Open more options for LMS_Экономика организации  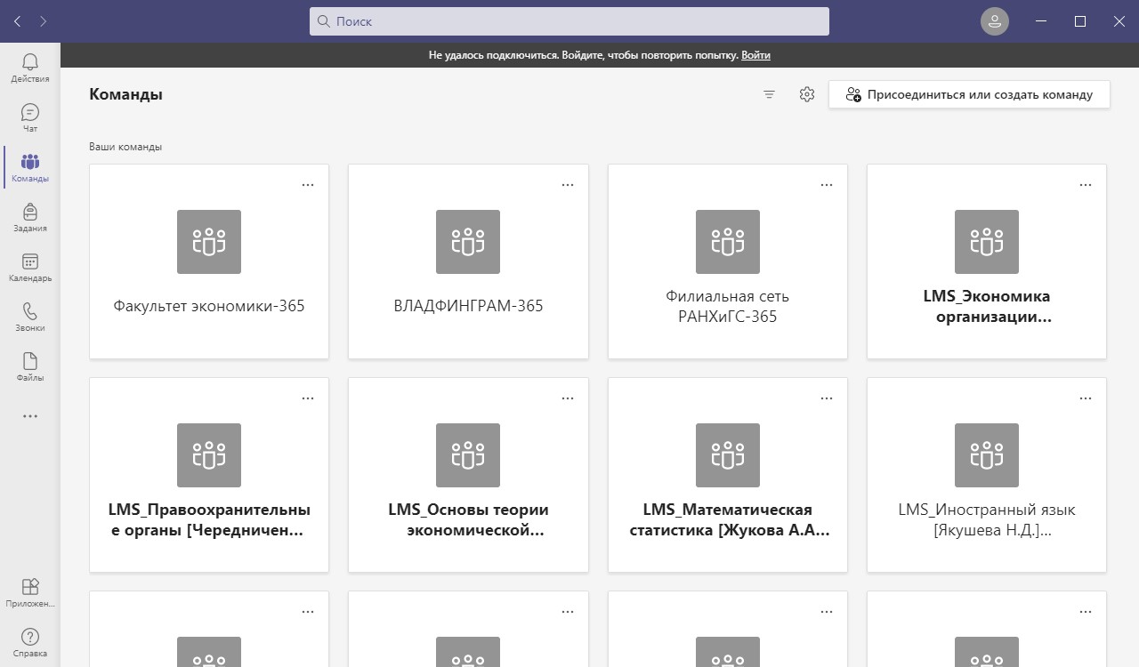[1086, 185]
